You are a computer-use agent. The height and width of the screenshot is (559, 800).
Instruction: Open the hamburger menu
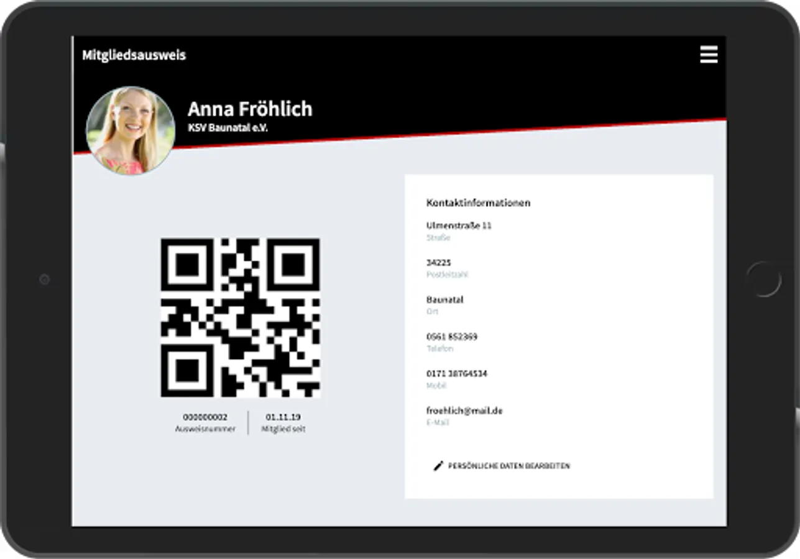coord(709,55)
